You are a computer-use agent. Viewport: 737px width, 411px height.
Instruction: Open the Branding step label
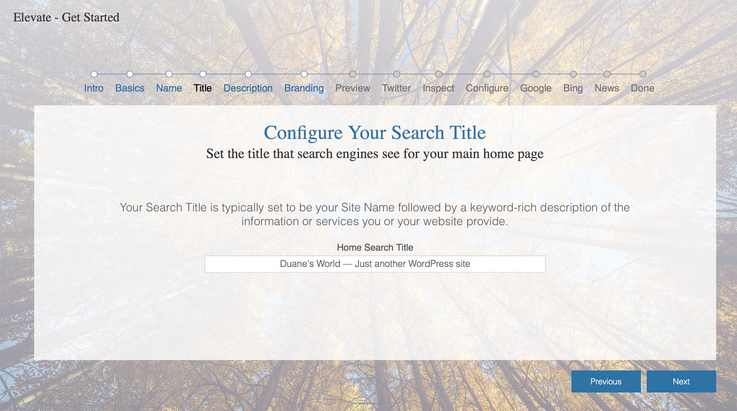[304, 88]
